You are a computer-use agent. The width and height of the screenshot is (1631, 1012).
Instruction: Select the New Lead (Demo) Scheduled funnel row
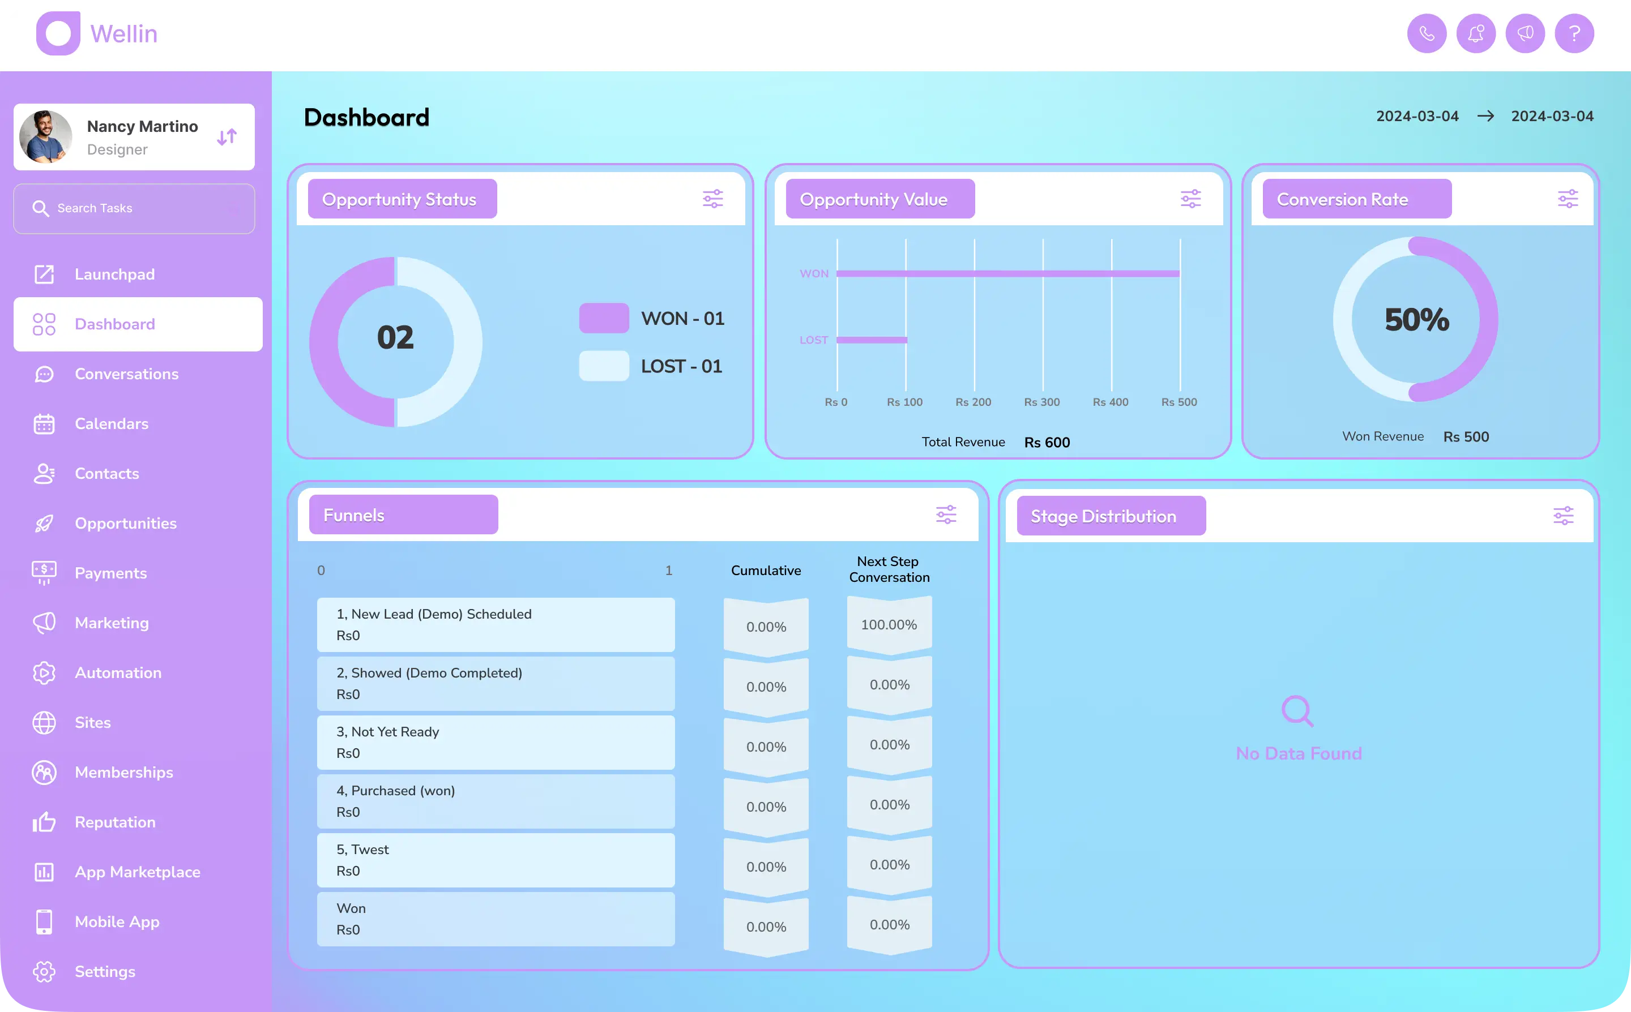click(496, 624)
